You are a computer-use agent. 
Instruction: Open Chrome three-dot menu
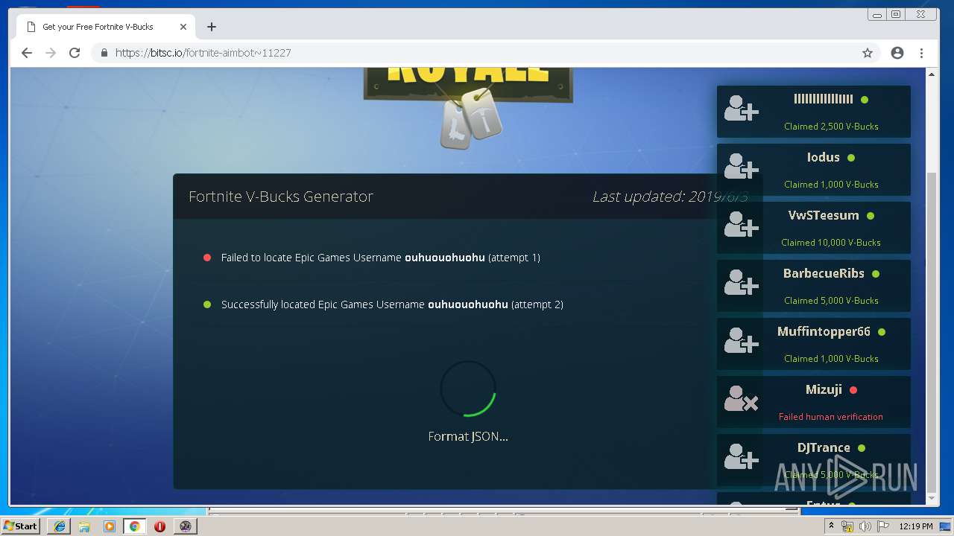tap(922, 53)
